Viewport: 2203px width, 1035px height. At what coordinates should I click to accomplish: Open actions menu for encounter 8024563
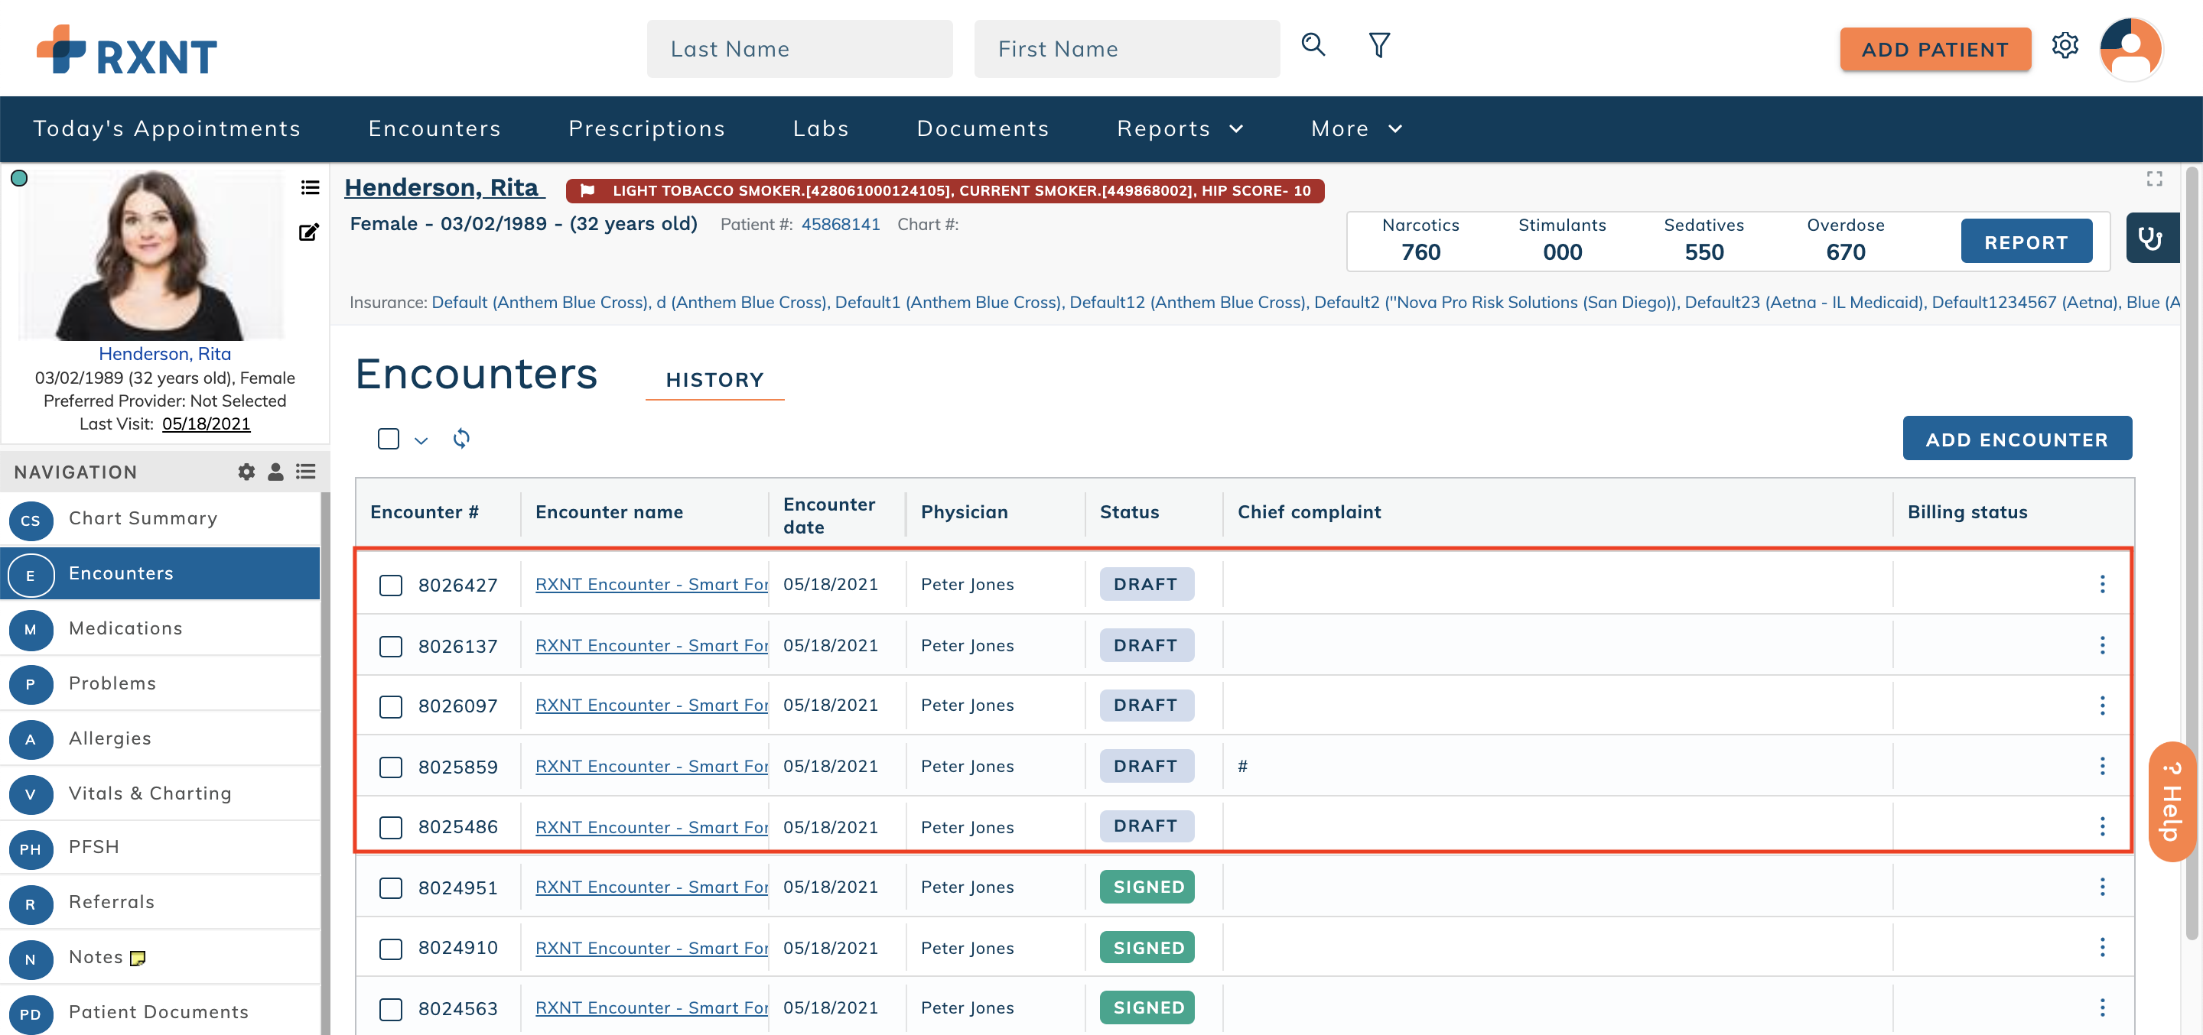pos(2101,1007)
